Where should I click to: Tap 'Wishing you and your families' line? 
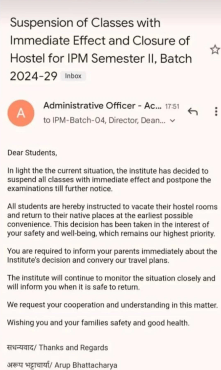pos(98,323)
